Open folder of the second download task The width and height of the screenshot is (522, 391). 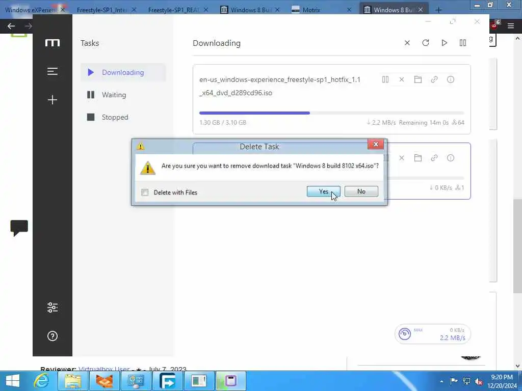click(418, 158)
